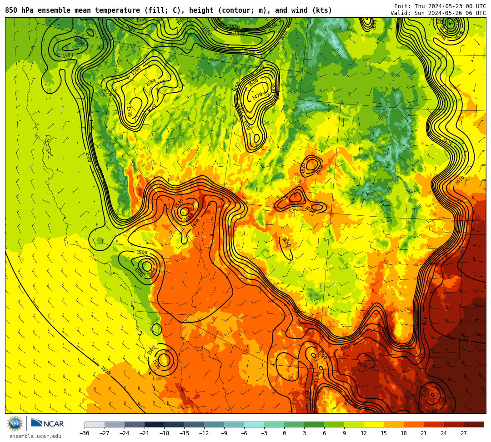
Task: Click the 1410 height contour label
Action: pos(459,180)
